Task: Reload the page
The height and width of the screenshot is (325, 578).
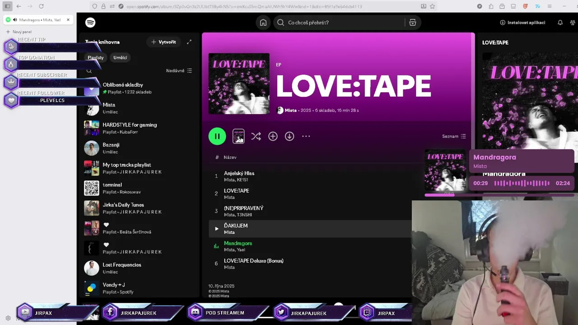Action: point(41,6)
